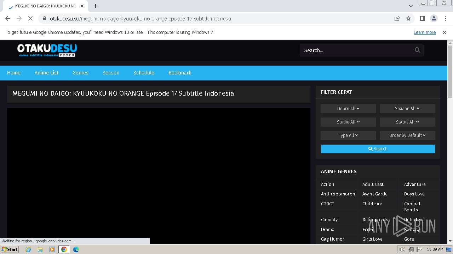Viewport: 453px width, 254px height.
Task: Open the Internet Explorer taskbar icon
Action: (x=28, y=249)
